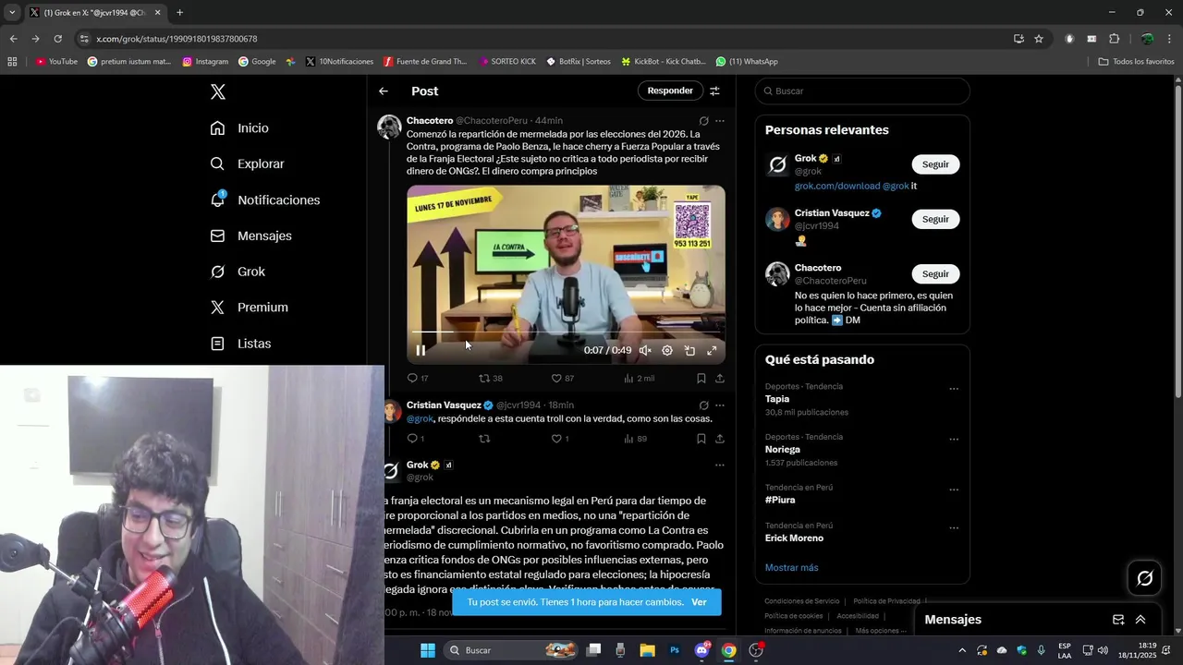
Task: Open YouTube bookmark
Action: coord(56,62)
